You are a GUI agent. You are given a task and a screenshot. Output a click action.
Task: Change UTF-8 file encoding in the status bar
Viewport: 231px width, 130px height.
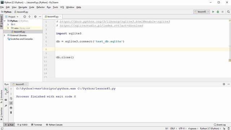[x=182, y=129]
